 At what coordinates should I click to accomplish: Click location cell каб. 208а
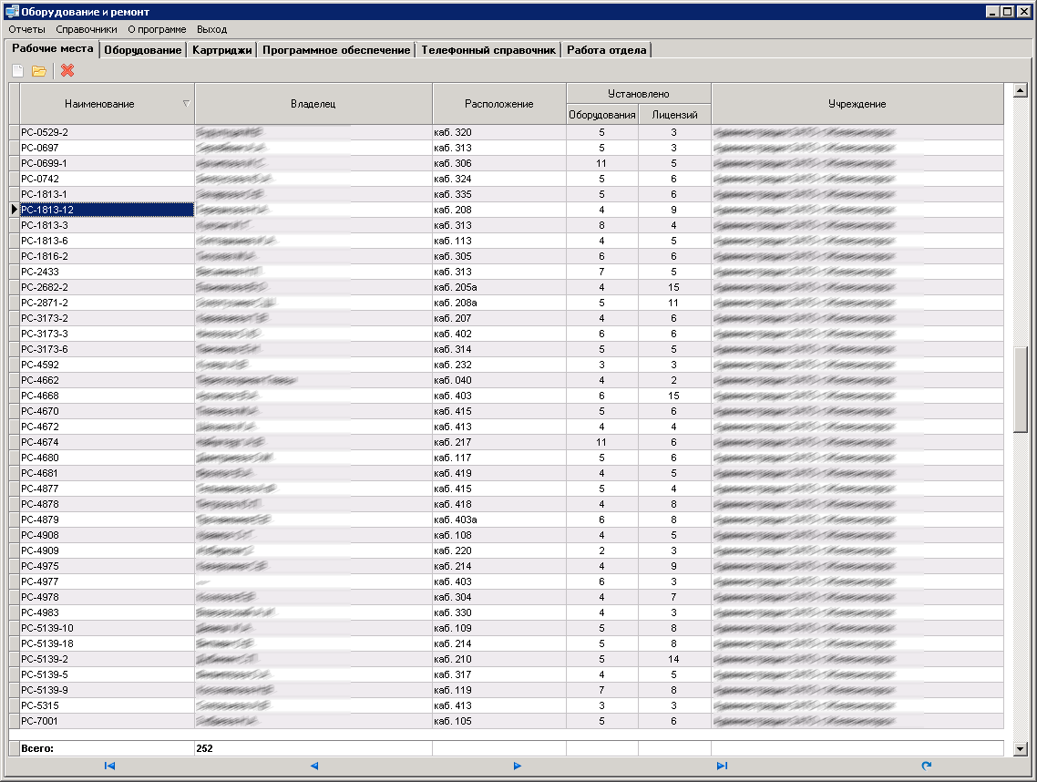click(499, 303)
